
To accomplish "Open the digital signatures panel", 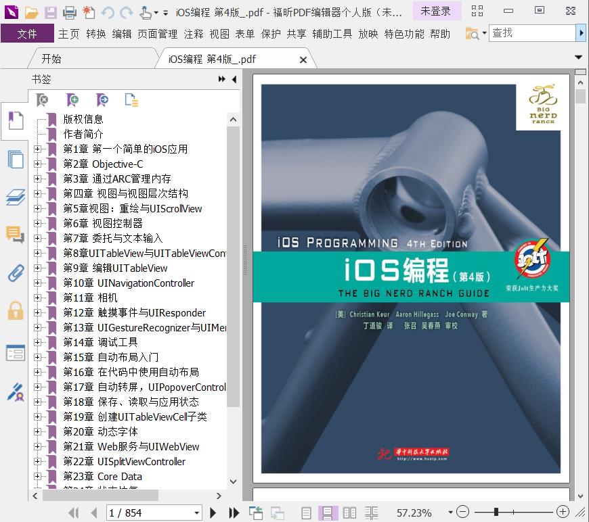I will coord(16,391).
